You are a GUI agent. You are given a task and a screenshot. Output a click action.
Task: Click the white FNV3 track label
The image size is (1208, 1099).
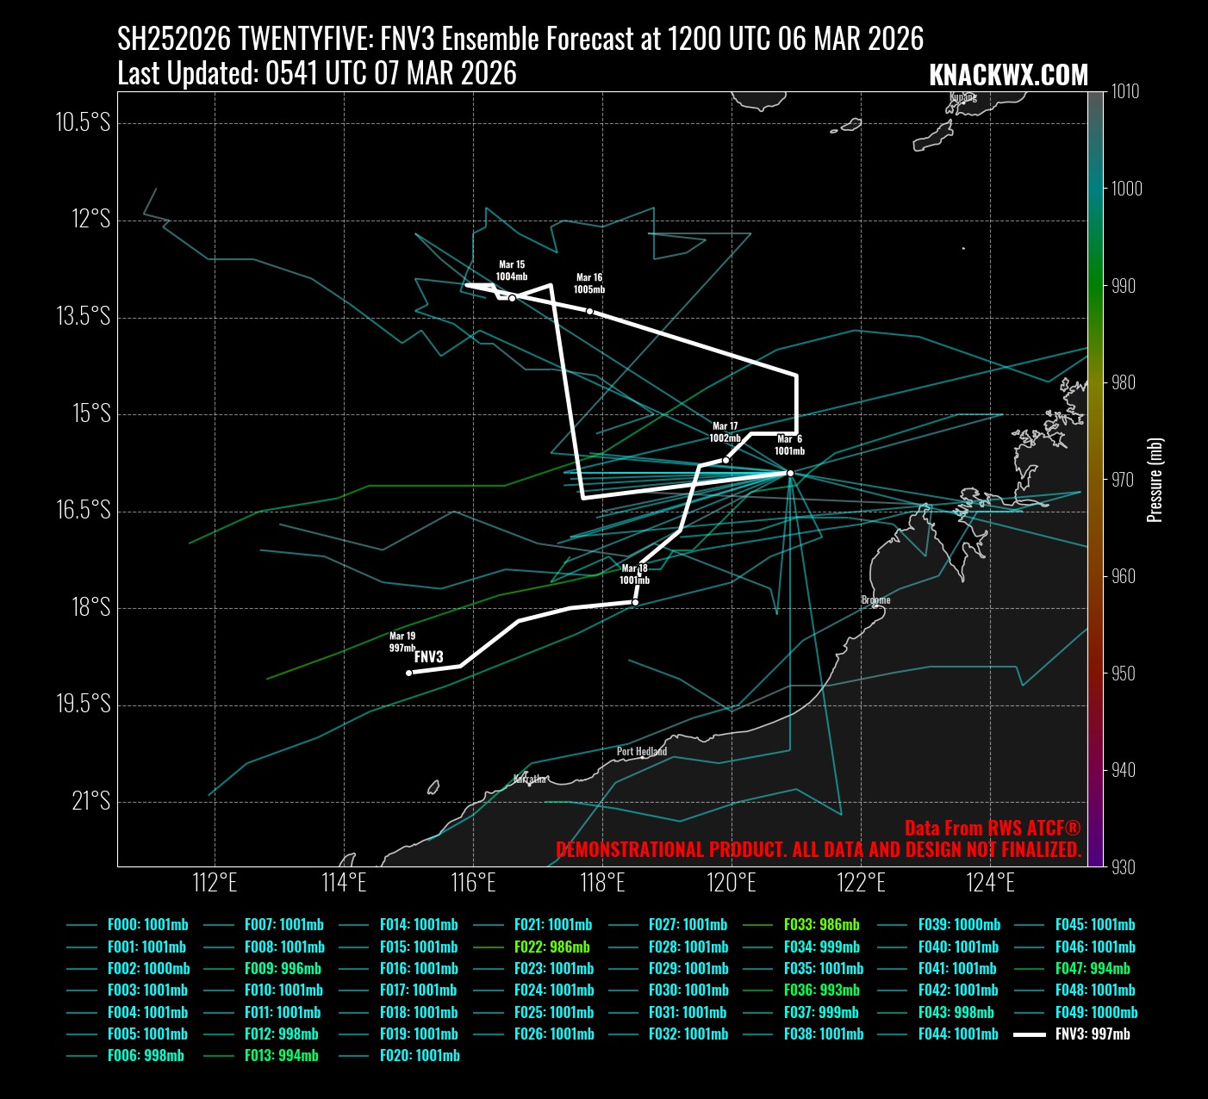(x=428, y=657)
